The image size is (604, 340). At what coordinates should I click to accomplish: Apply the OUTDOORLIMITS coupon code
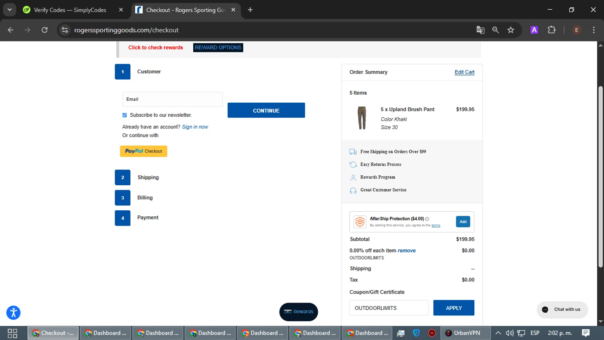453,308
